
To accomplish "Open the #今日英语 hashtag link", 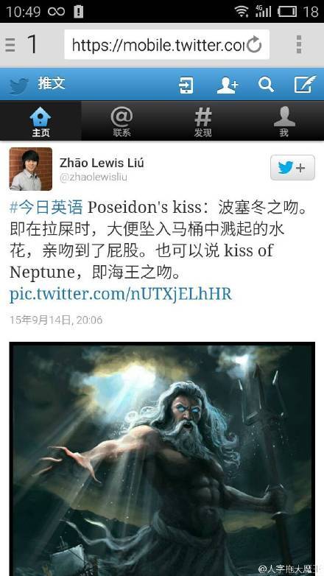I will point(46,208).
